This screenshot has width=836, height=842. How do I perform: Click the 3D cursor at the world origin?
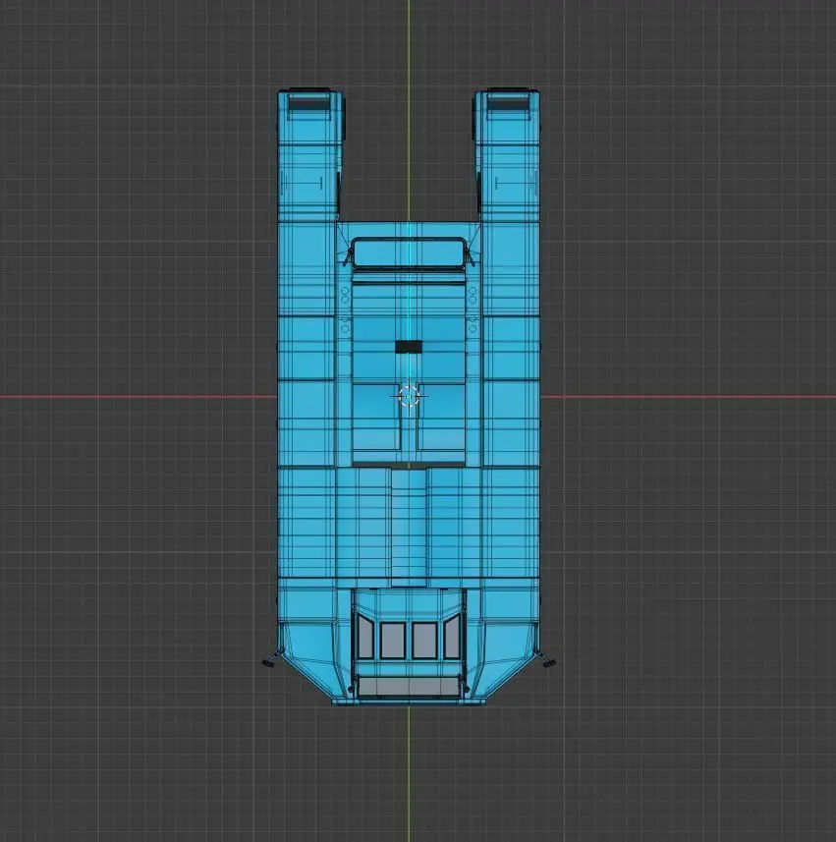click(x=409, y=397)
